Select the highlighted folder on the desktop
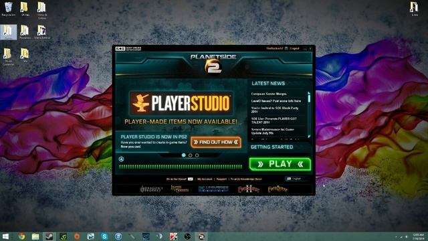 8,32
